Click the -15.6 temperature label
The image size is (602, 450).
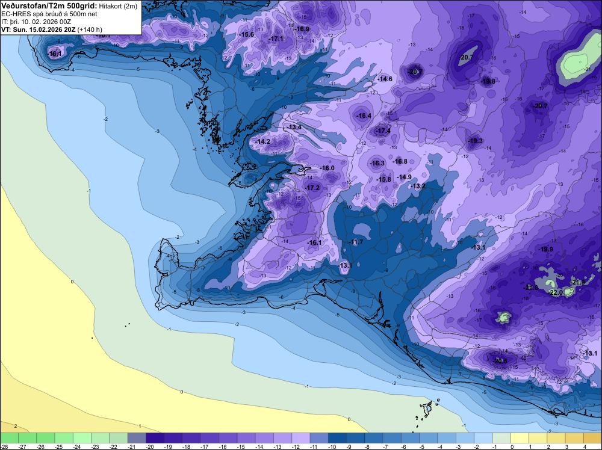tap(246, 34)
